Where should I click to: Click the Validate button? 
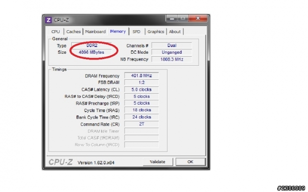pyautogui.click(x=158, y=162)
